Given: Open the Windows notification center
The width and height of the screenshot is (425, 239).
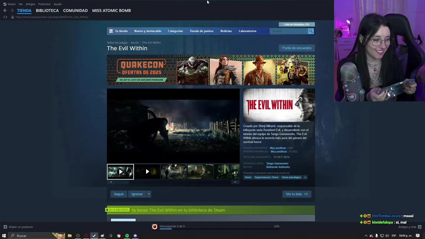Looking at the screenshot, I should point(418,236).
